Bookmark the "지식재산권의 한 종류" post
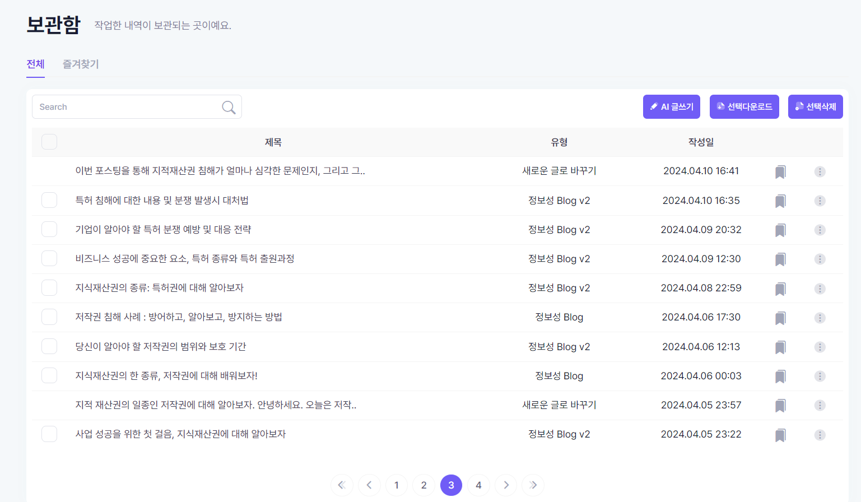The height and width of the screenshot is (502, 861). pyautogui.click(x=780, y=376)
